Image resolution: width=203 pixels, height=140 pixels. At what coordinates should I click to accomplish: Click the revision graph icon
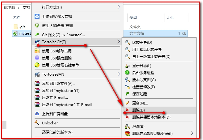tap(127, 80)
